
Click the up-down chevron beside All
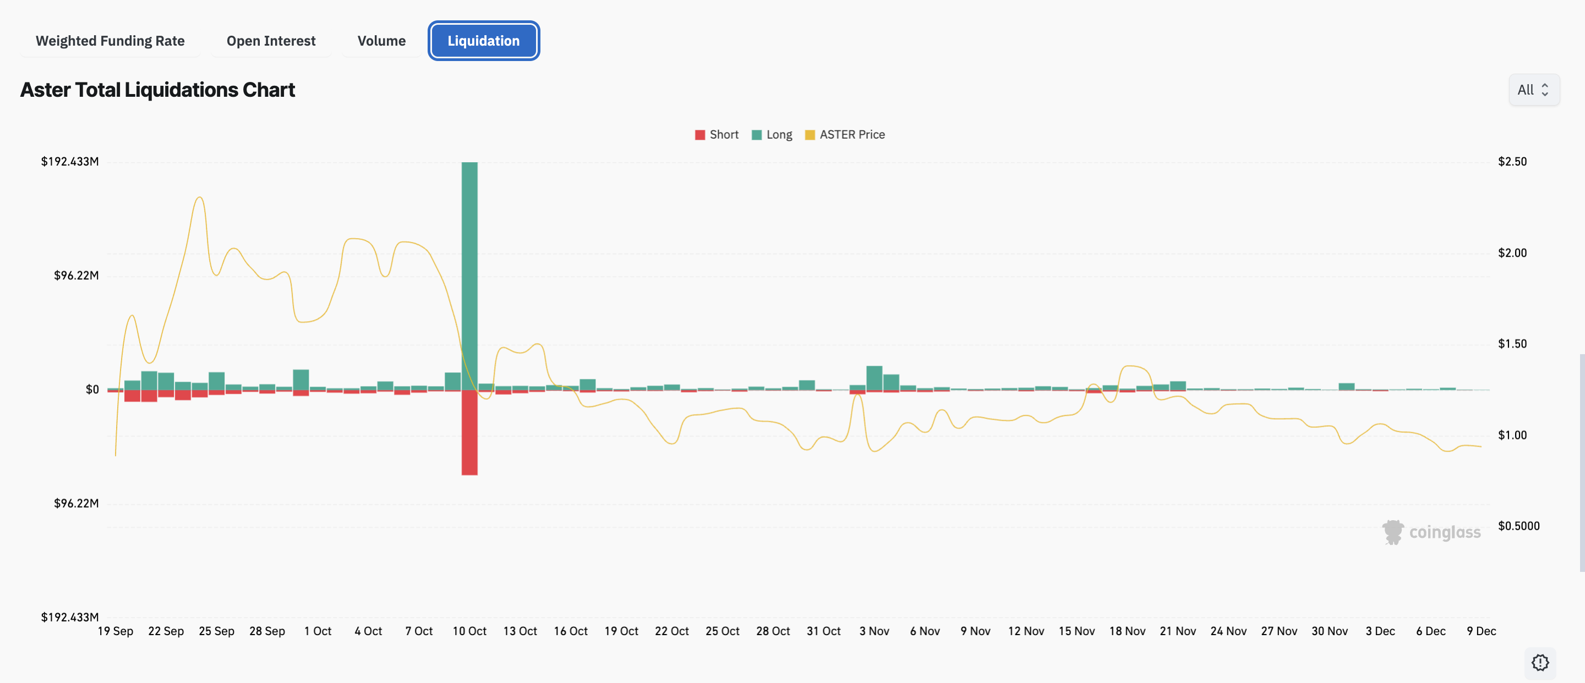point(1545,90)
